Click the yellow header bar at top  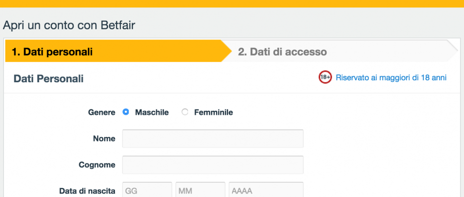232,3
